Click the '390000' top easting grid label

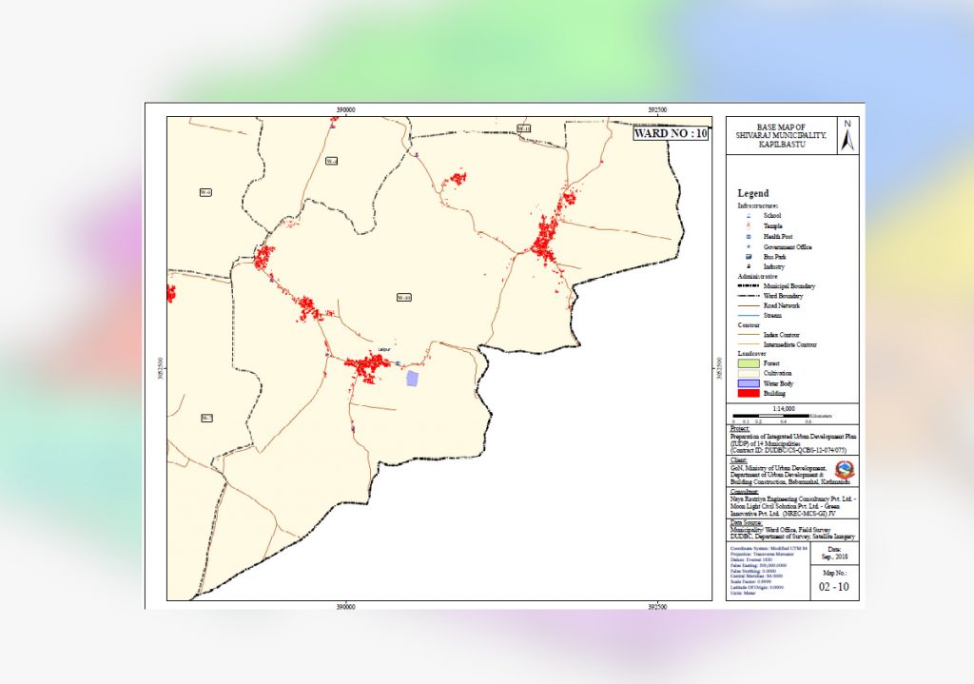point(346,110)
